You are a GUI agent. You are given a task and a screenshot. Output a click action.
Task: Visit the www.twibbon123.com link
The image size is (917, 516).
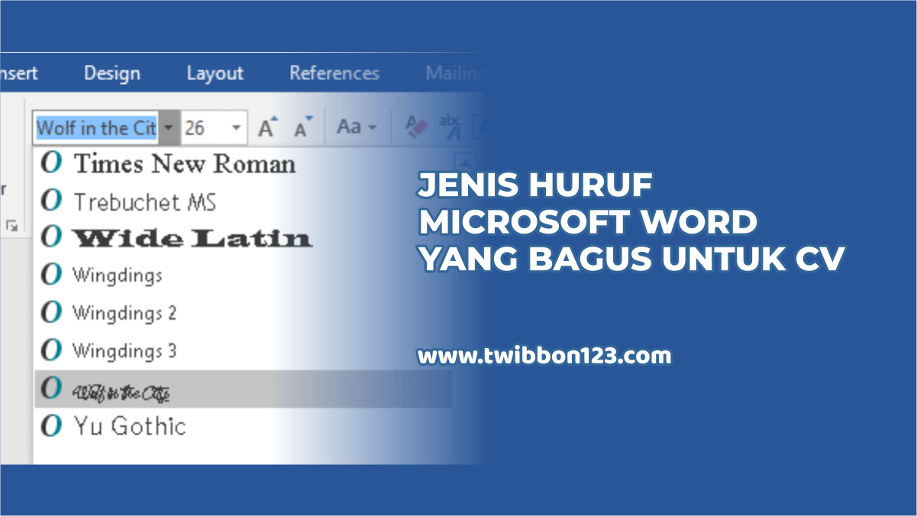pos(544,356)
